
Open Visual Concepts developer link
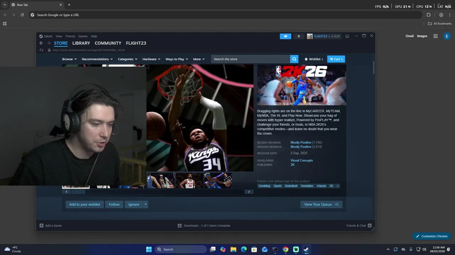coord(302,160)
